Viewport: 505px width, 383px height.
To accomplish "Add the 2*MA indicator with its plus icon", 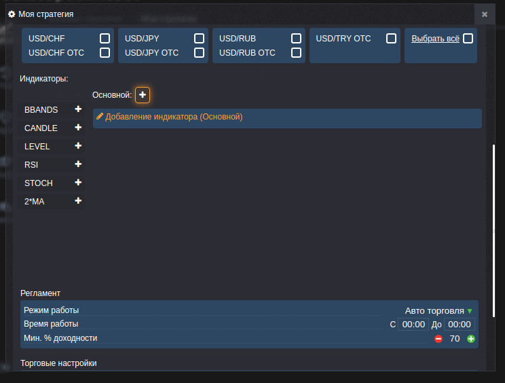I will (x=78, y=201).
